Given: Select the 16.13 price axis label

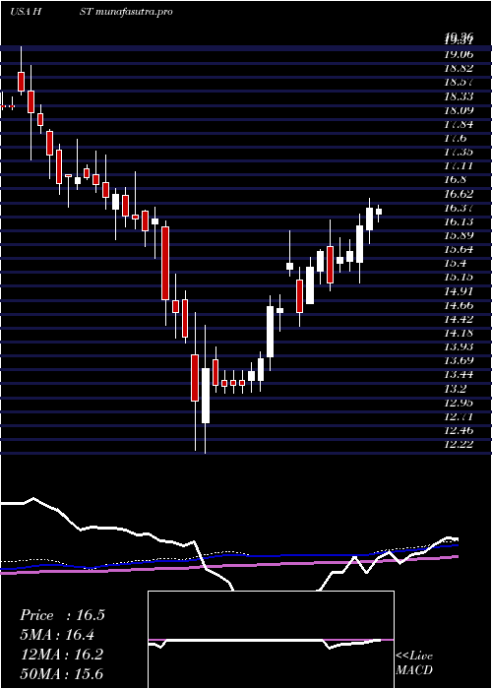Looking at the screenshot, I should point(459,221).
